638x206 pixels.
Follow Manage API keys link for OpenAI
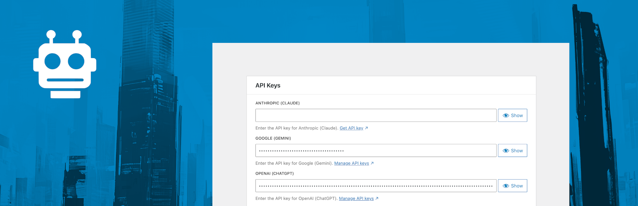(x=356, y=199)
